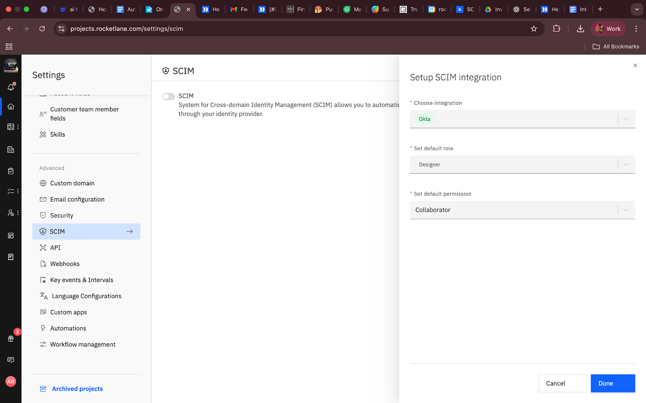
Task: Click the address bar URL
Action: 127,29
